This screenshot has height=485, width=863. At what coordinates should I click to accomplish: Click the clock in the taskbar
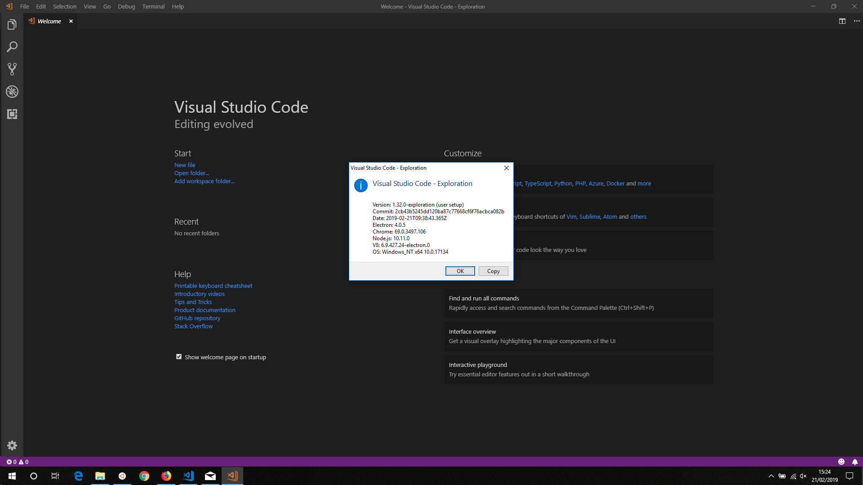[825, 476]
